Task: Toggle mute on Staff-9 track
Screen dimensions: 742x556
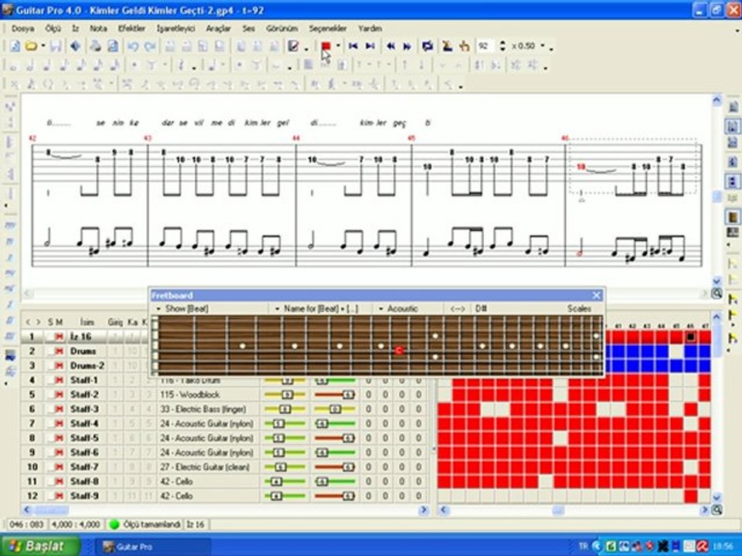Action: click(60, 496)
